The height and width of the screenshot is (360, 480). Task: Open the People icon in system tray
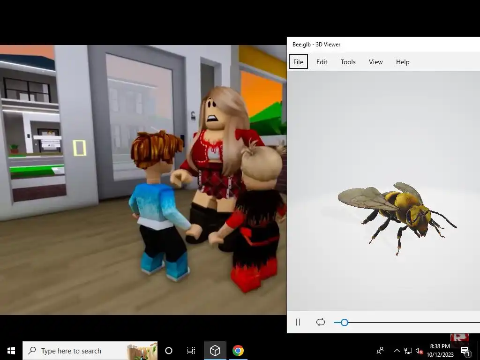coord(380,351)
